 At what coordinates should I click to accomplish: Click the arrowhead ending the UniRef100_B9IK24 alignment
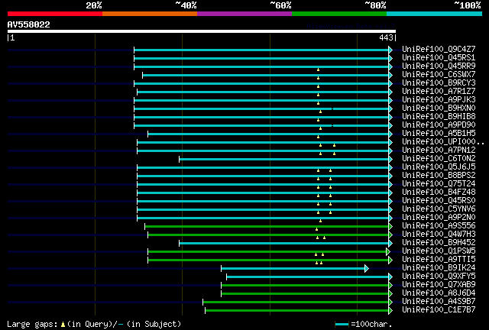pyautogui.click(x=367, y=269)
